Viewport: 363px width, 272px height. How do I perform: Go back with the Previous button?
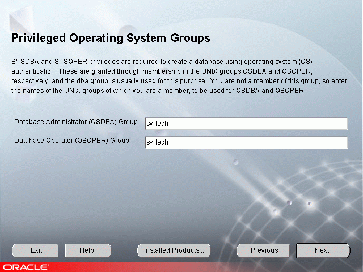[263, 250]
